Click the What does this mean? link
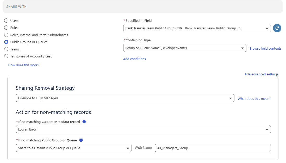The height and width of the screenshot is (163, 286). [x=254, y=99]
